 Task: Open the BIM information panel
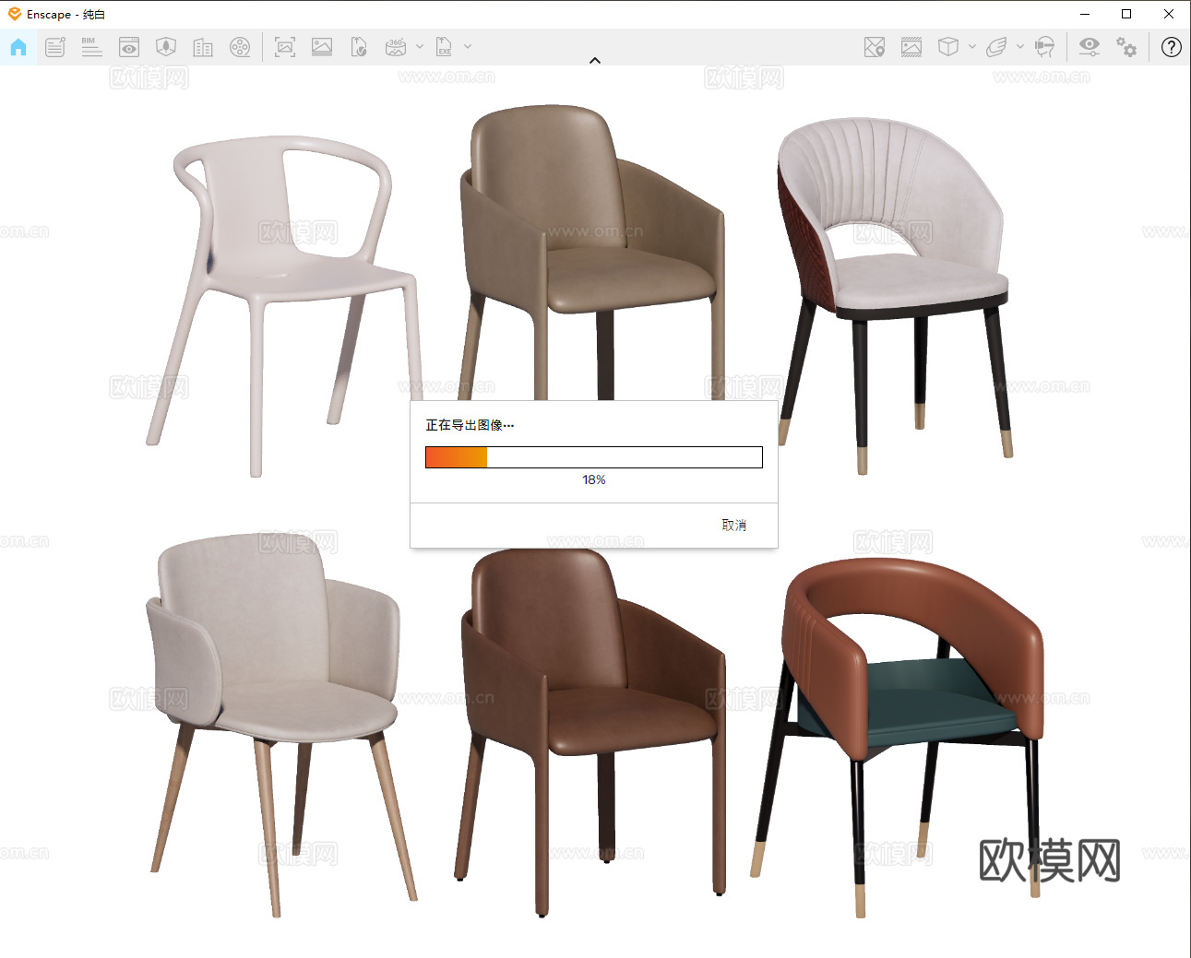pos(91,47)
